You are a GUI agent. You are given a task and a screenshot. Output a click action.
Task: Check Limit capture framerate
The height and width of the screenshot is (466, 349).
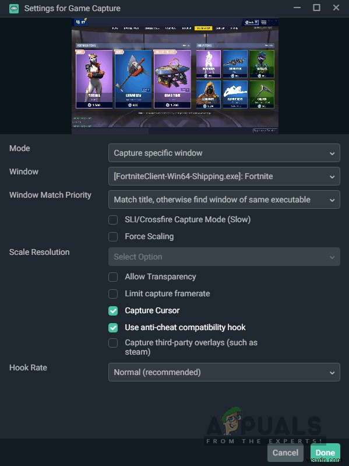113,294
